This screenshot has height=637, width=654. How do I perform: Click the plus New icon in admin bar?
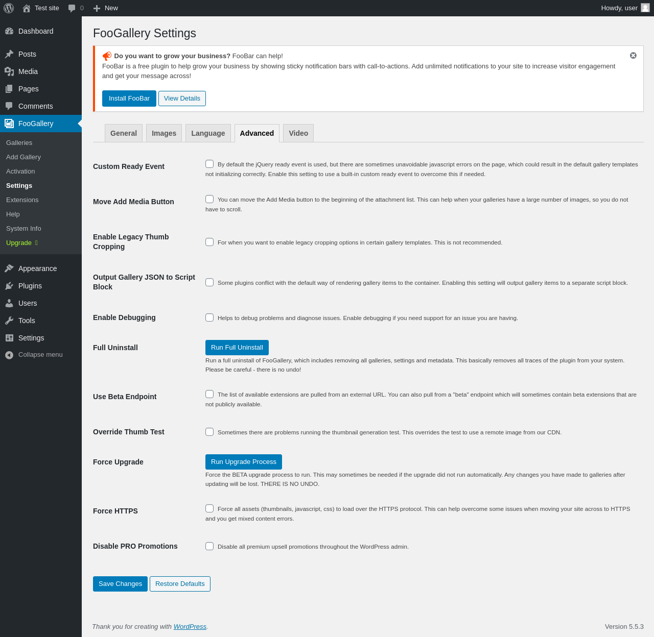(97, 8)
